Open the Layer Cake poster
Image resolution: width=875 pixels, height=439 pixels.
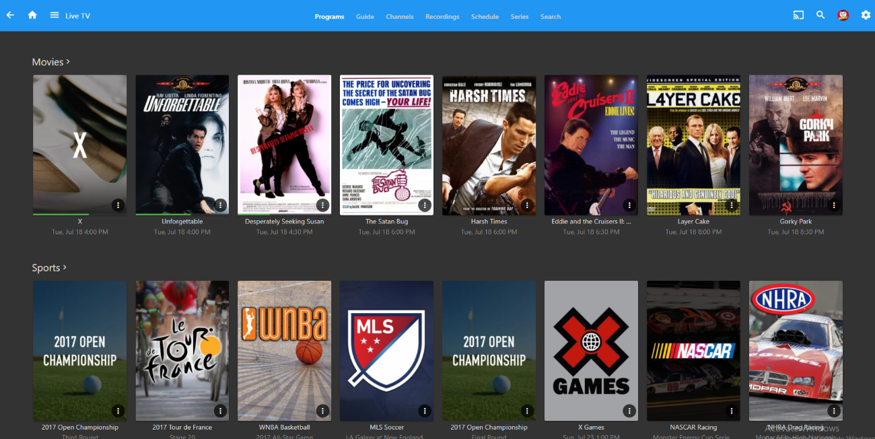pyautogui.click(x=693, y=145)
